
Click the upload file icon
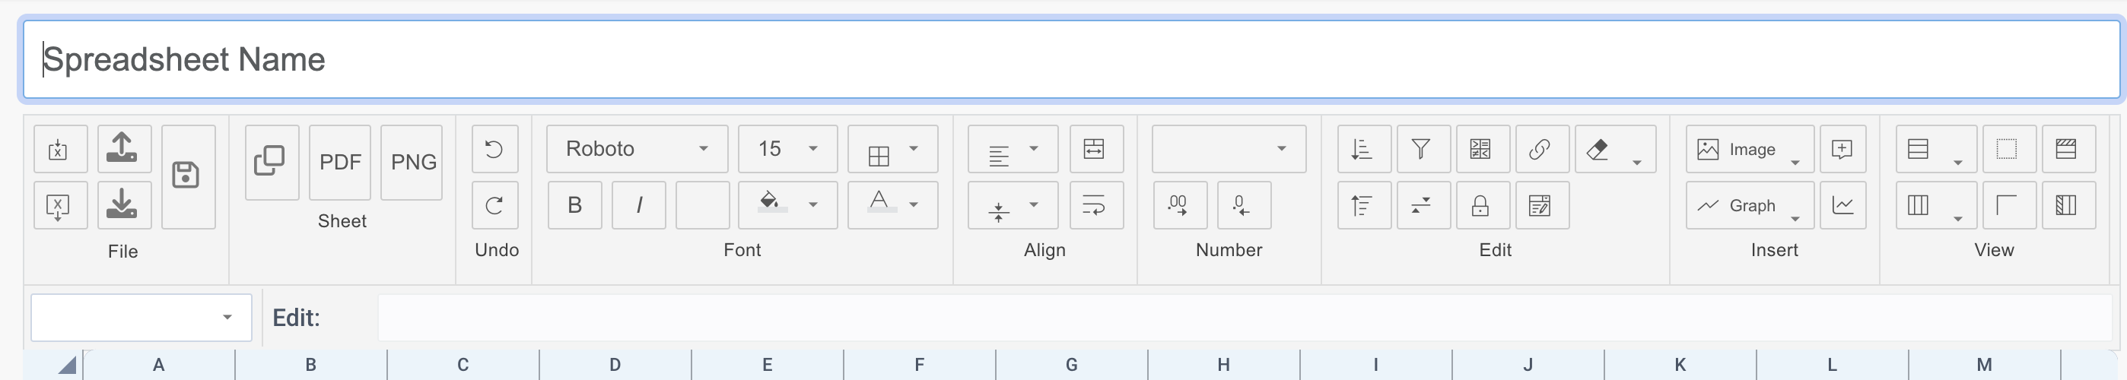point(123,147)
